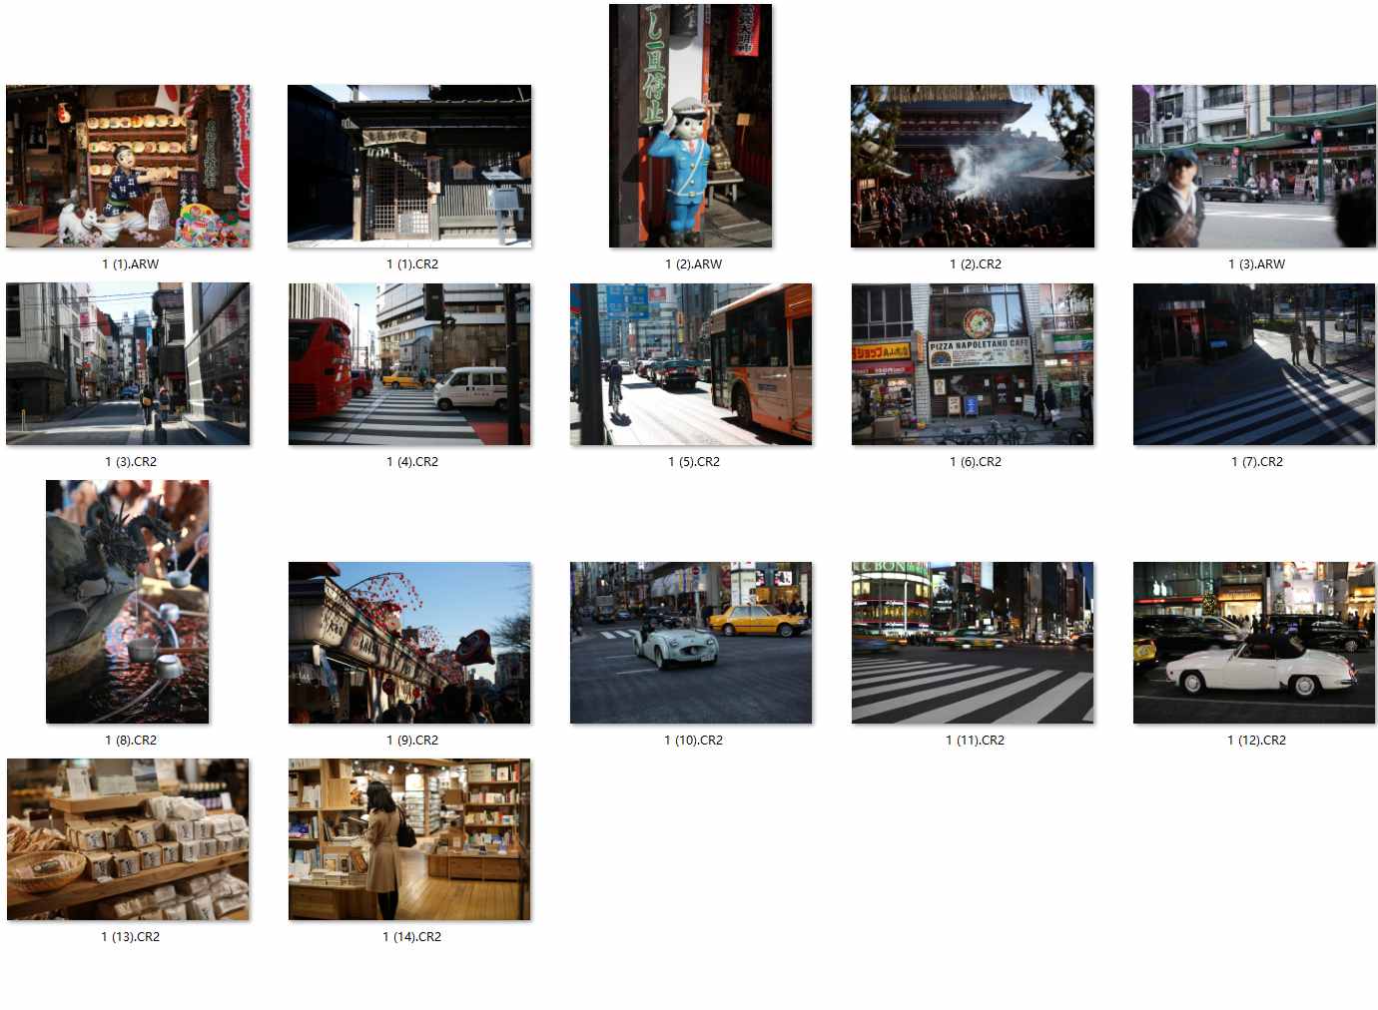
Task: Click the file name label 1 (3).CR2
Action: pos(131,462)
